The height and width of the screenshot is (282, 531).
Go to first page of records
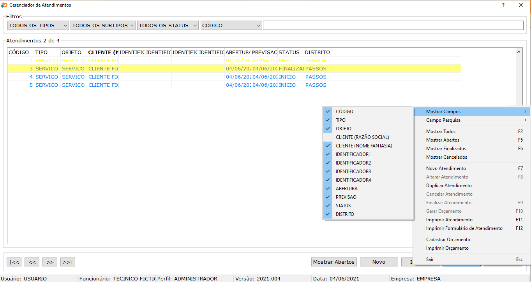(x=14, y=262)
